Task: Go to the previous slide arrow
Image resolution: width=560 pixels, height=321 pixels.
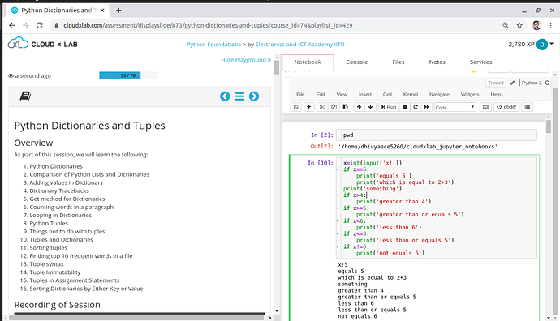Action: 225,96
